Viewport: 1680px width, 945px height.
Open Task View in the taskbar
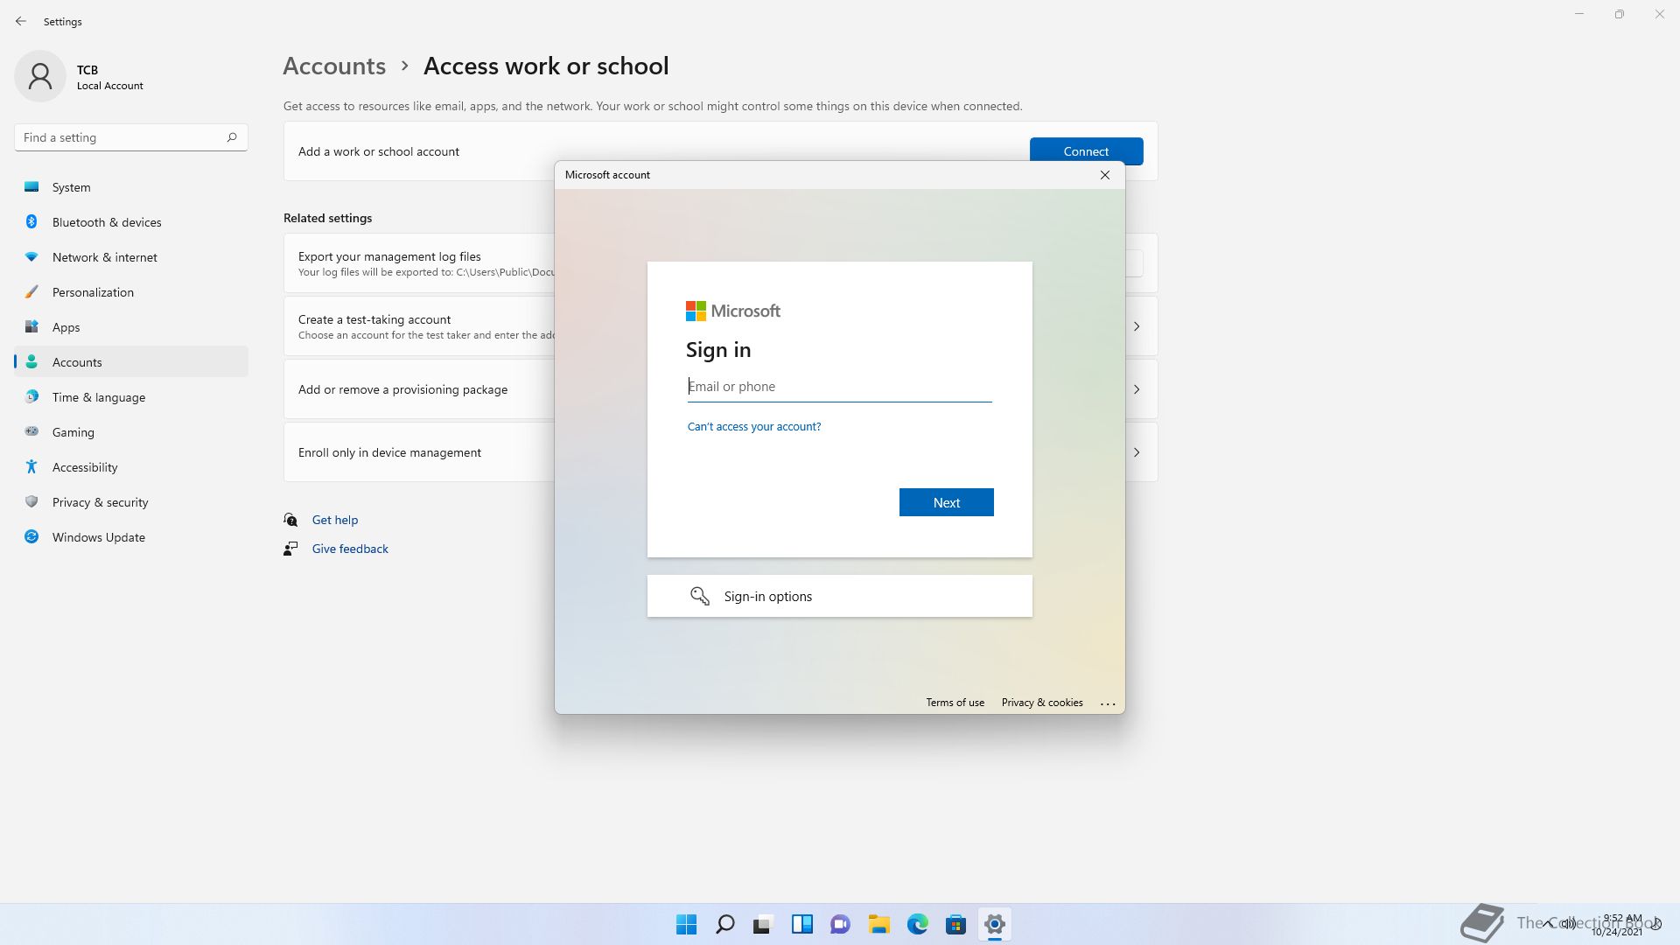click(763, 924)
